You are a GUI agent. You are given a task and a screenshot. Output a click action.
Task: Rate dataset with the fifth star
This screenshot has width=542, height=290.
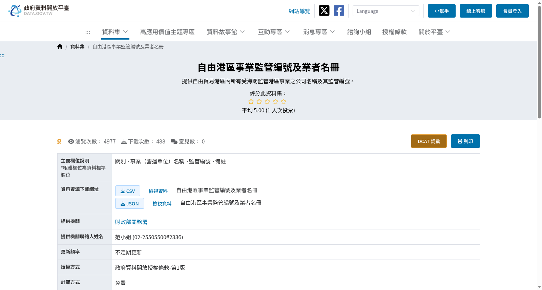284,102
